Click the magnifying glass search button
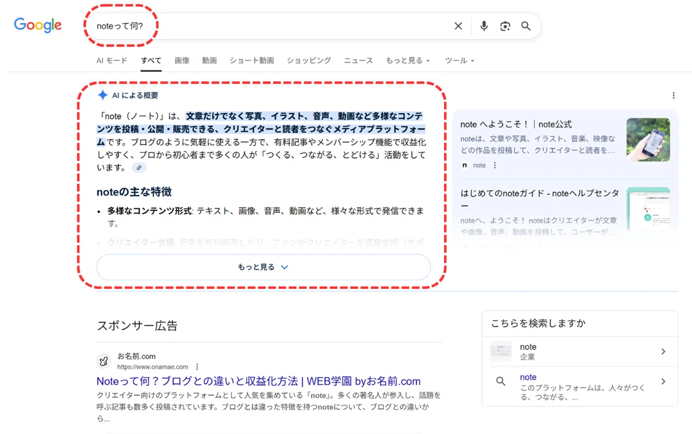This screenshot has width=692, height=434. [526, 26]
